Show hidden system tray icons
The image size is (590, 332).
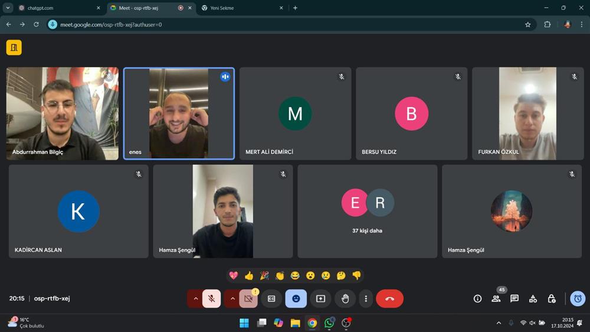pyautogui.click(x=499, y=323)
